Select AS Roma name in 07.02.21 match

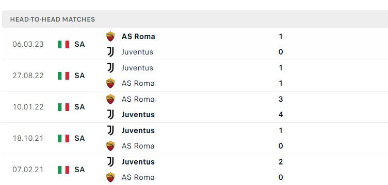click(138, 177)
